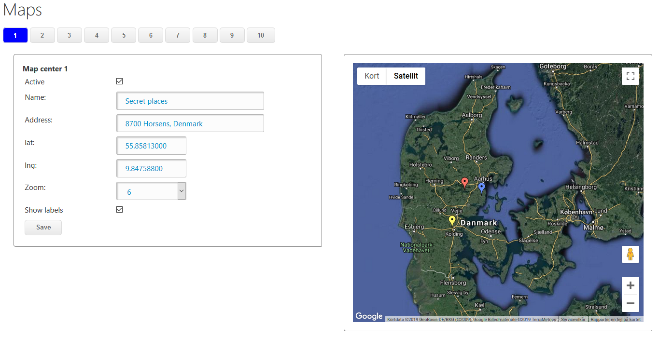Click the yellow marker near Kolding
The height and width of the screenshot is (337, 659).
tap(452, 220)
